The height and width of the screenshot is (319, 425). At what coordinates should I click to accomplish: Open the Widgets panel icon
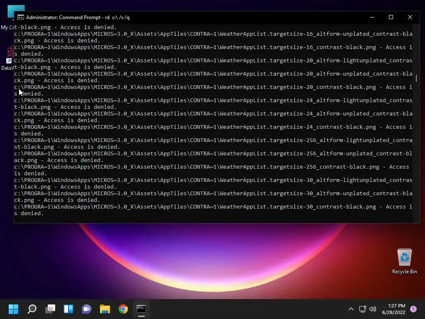68,309
